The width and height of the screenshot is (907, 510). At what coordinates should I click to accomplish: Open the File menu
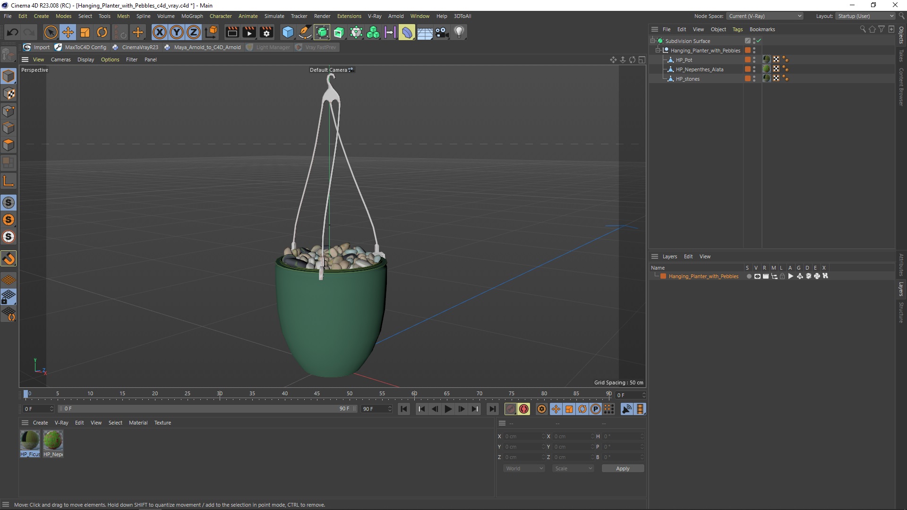(x=8, y=16)
